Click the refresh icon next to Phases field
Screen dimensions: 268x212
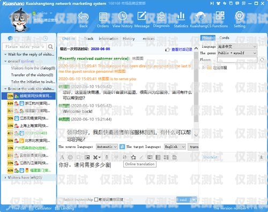(x=262, y=60)
